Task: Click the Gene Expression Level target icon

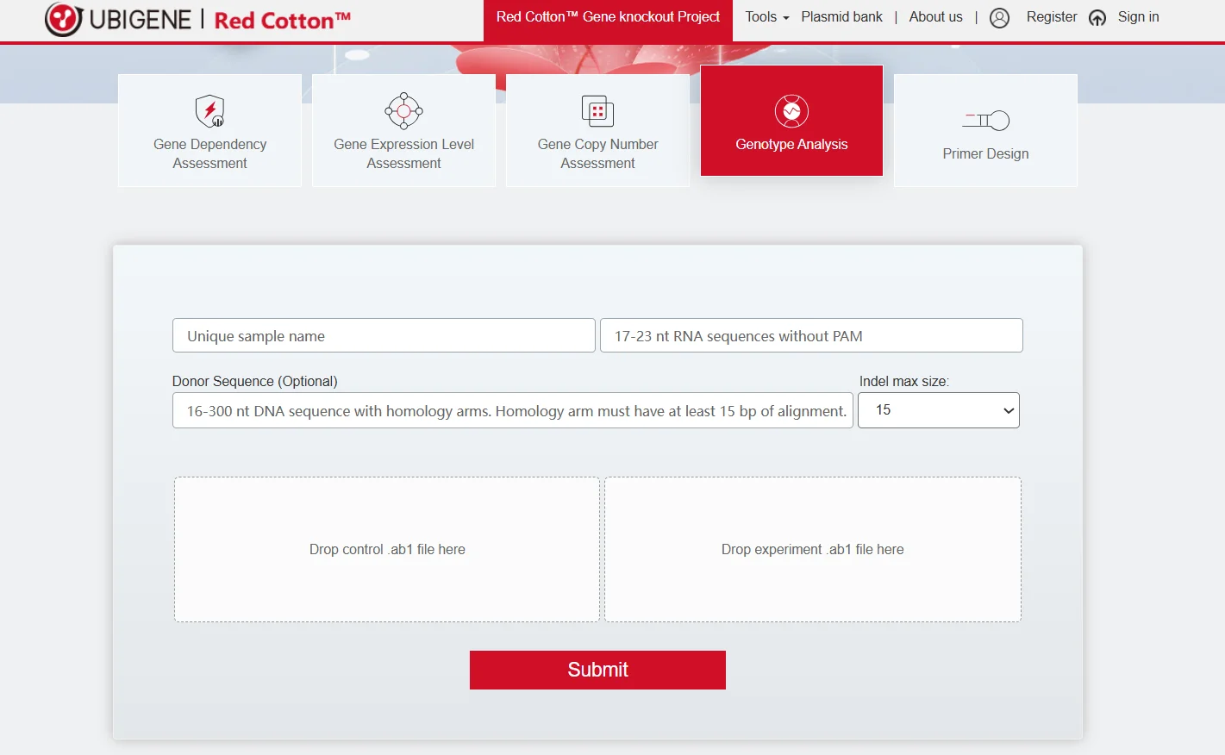Action: tap(403, 110)
